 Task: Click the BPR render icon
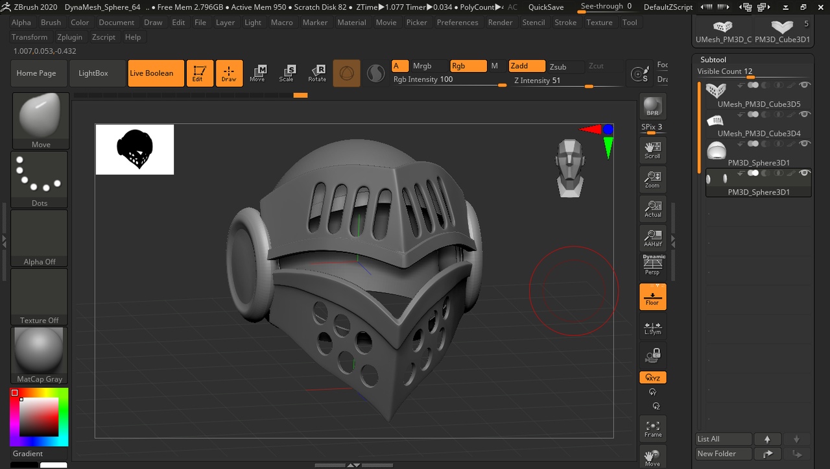click(x=652, y=106)
